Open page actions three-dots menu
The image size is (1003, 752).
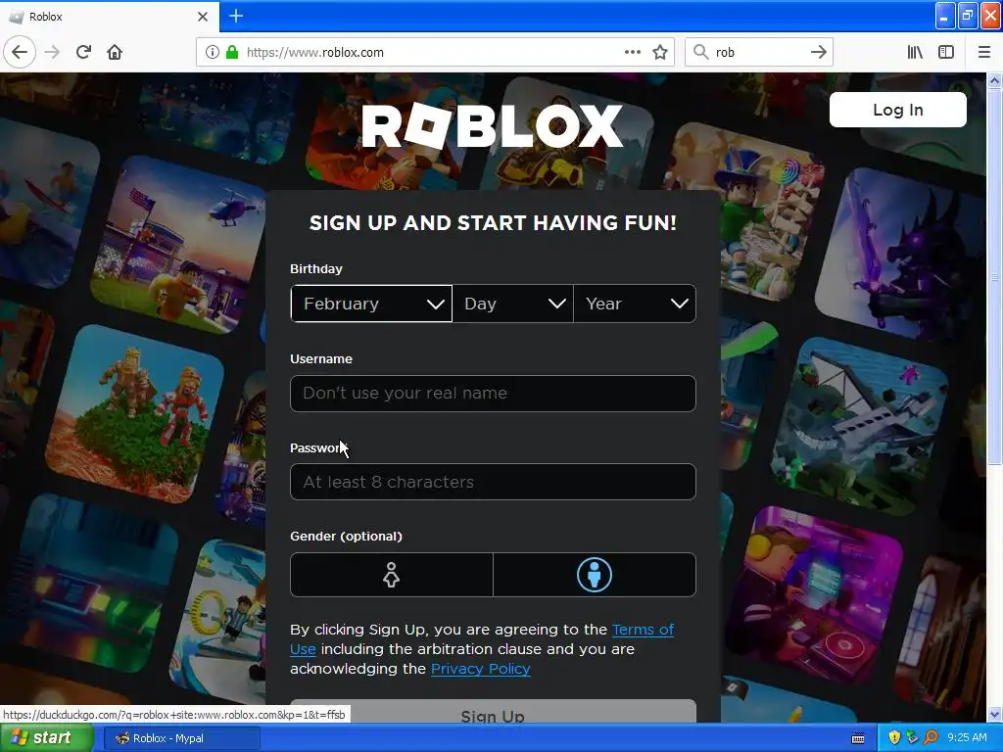[632, 52]
